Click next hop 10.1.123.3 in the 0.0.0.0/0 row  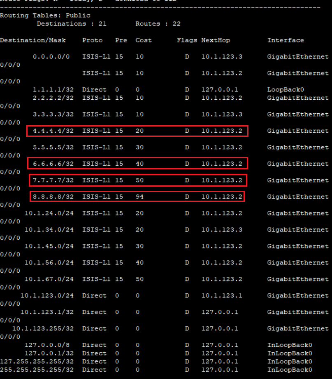coord(222,56)
